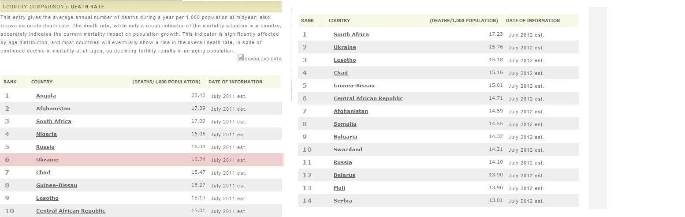Select the Serbia country link
Screen dimensions: 685x217
coord(342,201)
